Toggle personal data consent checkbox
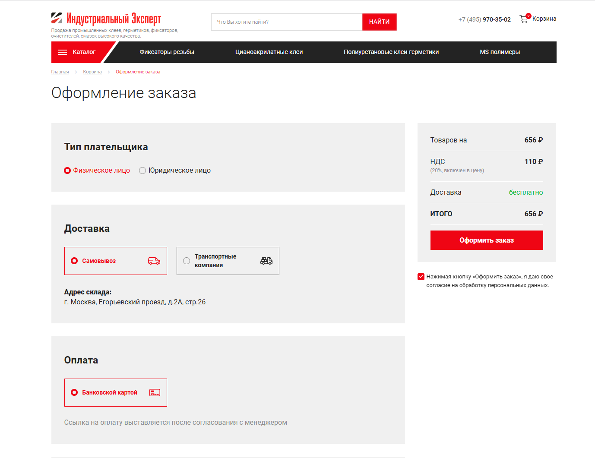The image size is (595, 458). 421,277
